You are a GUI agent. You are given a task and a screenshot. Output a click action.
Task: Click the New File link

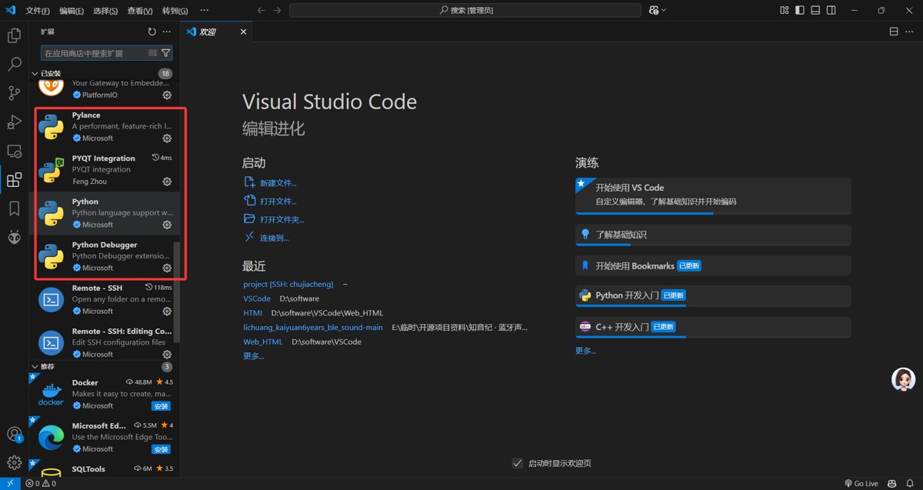point(278,183)
